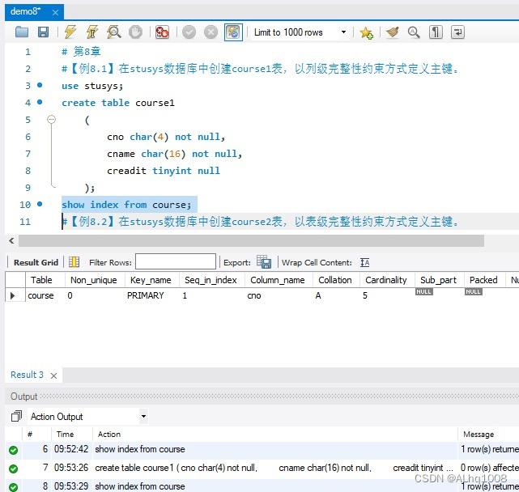Toggle word wrap icon in the toolbar
The width and height of the screenshot is (519, 492).
(457, 32)
